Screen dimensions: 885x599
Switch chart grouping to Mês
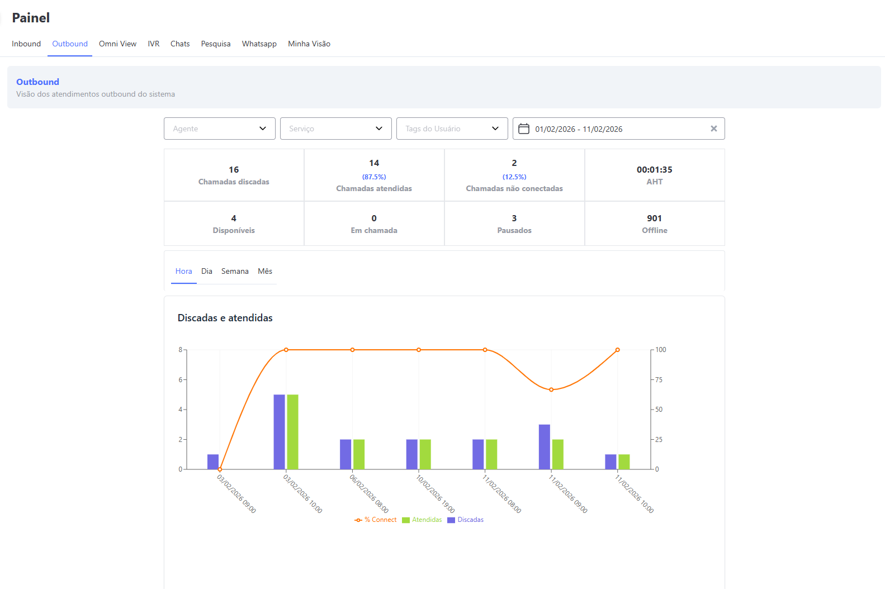(265, 271)
